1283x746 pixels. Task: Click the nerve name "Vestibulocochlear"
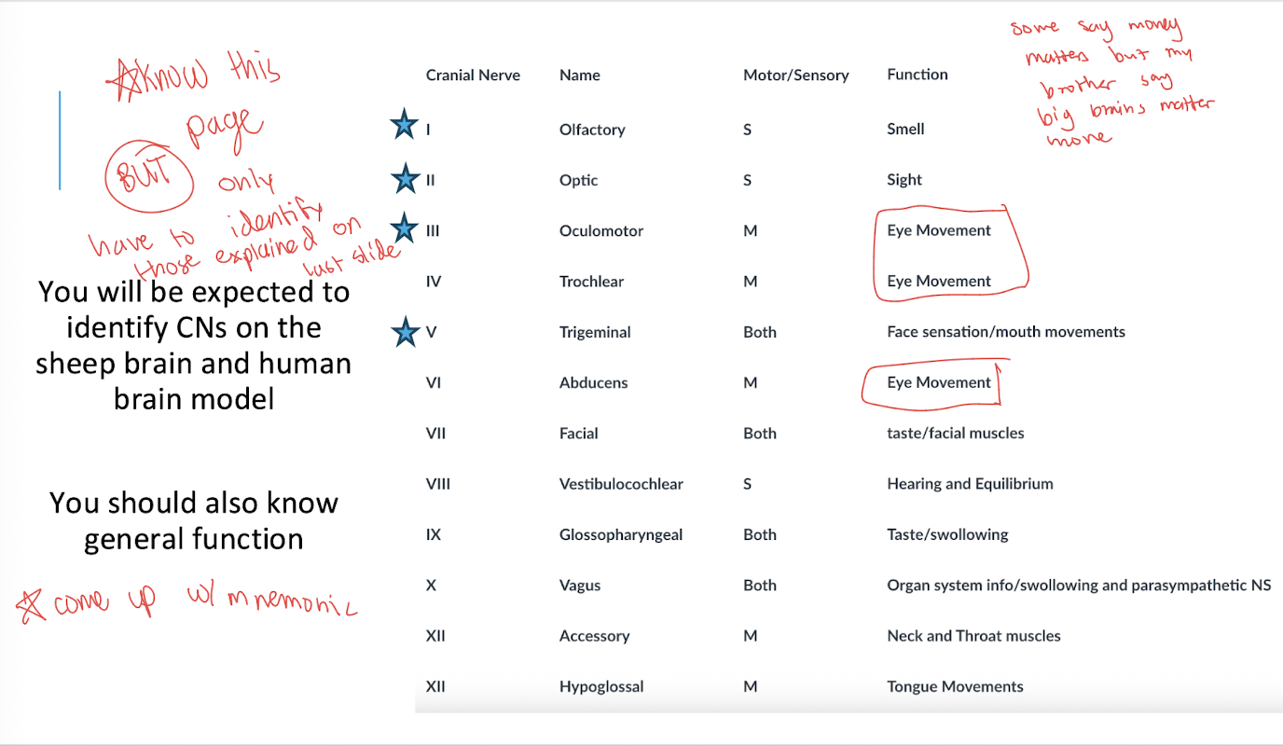[621, 484]
